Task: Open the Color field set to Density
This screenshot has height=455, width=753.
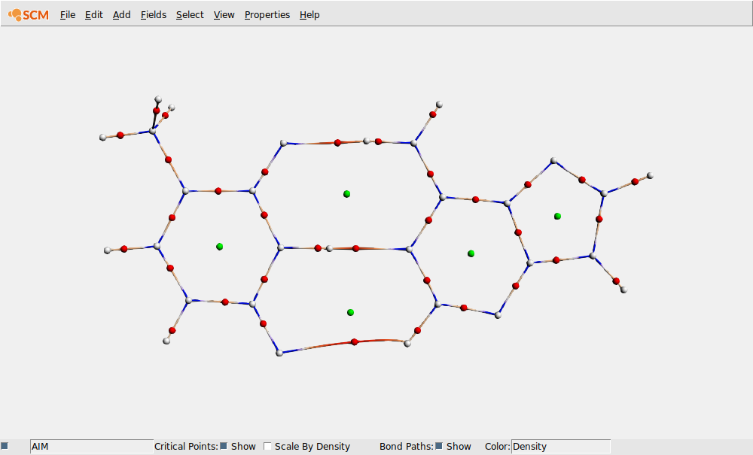Action: click(561, 446)
